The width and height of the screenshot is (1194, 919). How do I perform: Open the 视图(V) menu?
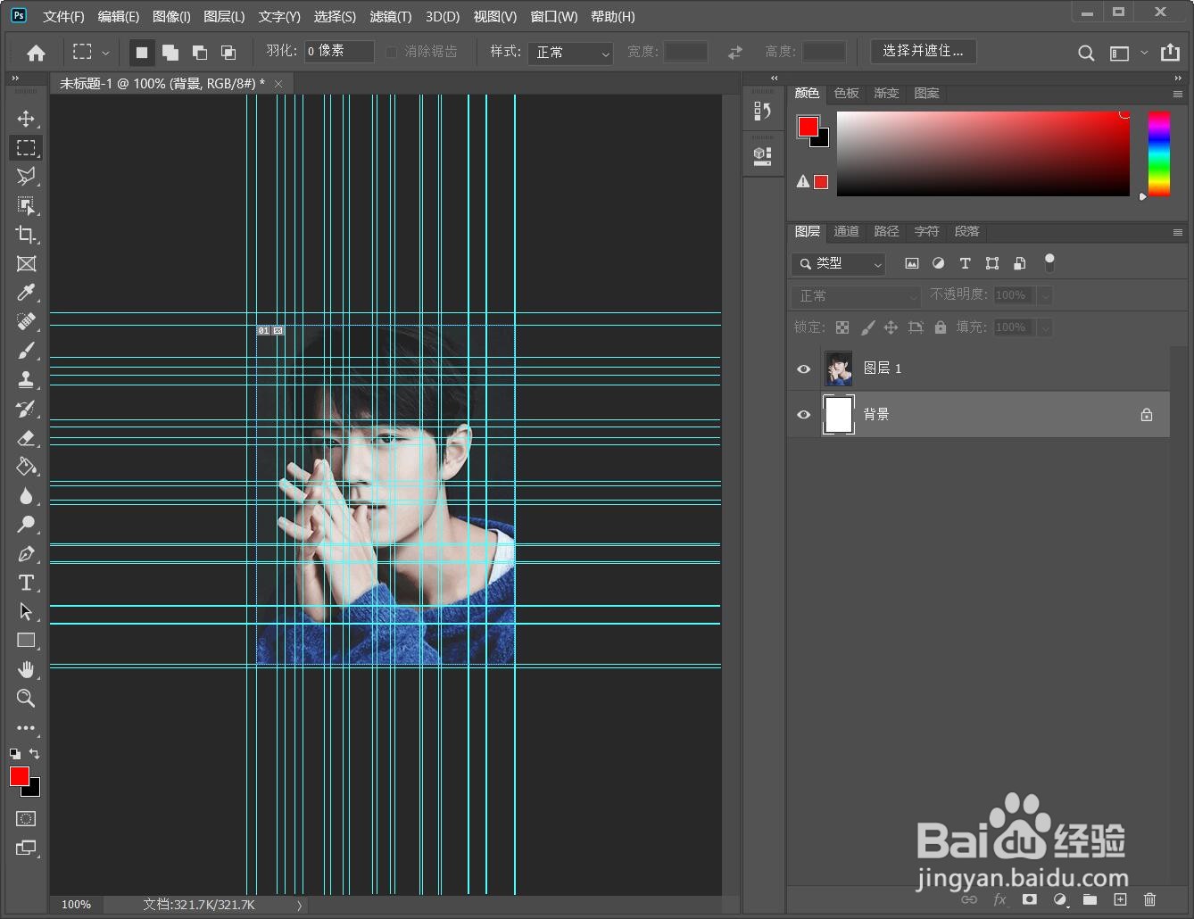[495, 16]
